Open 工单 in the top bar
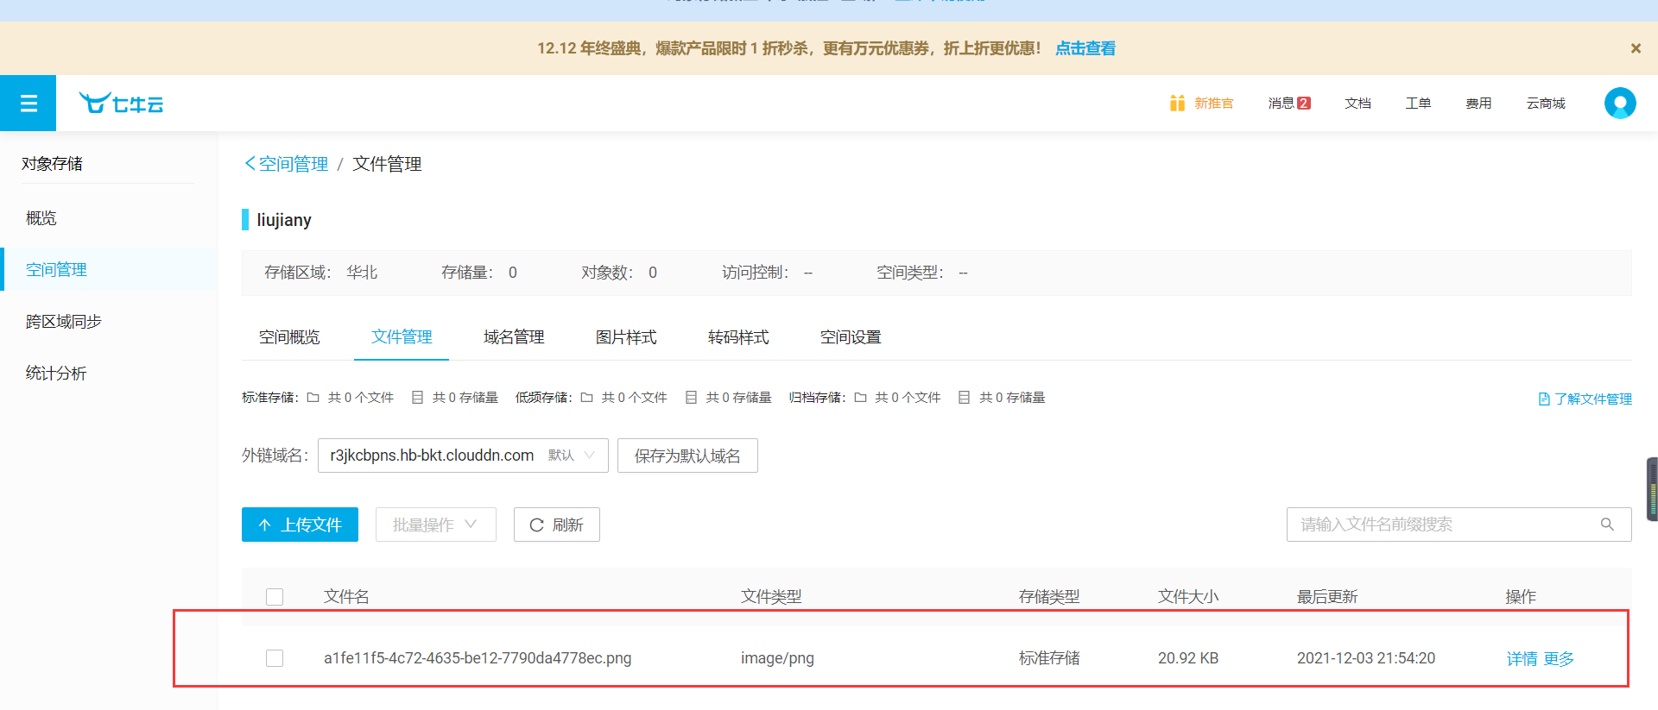Screen dimensions: 1658x710 point(1418,104)
